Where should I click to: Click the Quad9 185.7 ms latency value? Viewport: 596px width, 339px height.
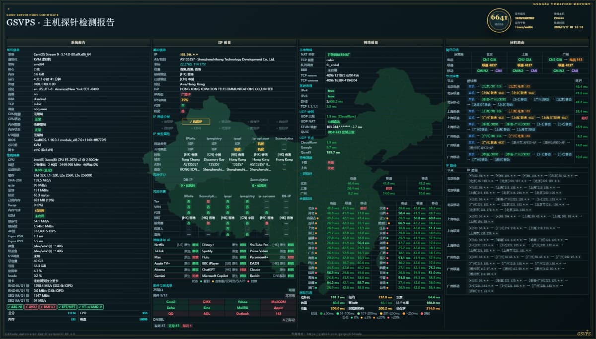tap(333, 152)
